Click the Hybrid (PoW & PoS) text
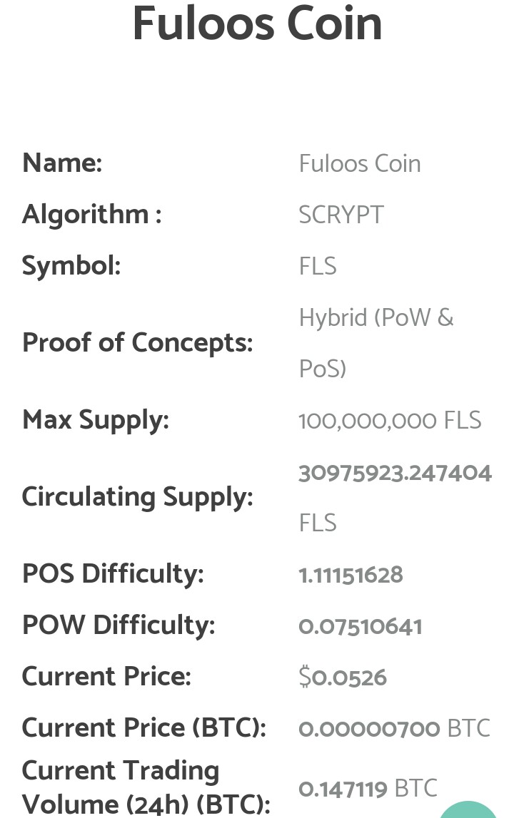514x818 pixels. point(376,343)
